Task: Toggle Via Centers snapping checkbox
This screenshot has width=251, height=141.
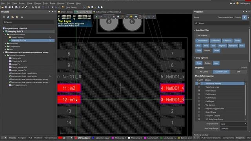Action: click(x=199, y=105)
